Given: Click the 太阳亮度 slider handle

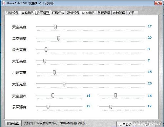Looking at the screenshot, I should 45,61.
